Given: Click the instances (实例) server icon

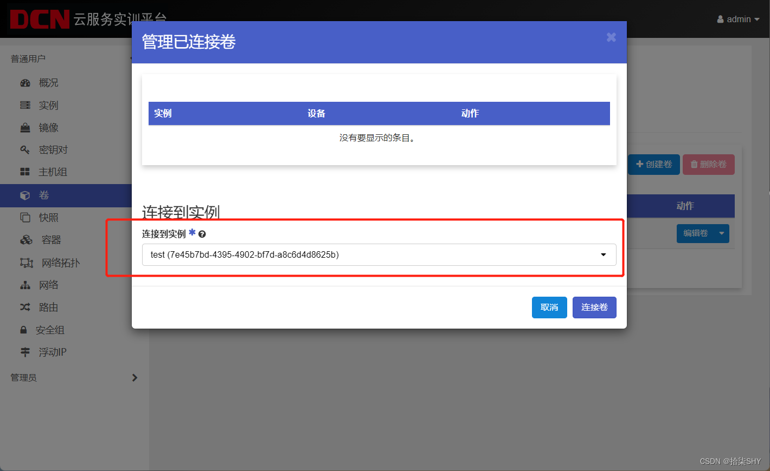Looking at the screenshot, I should 25,105.
